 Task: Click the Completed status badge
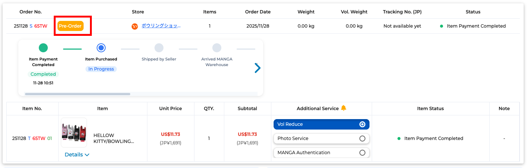[x=43, y=74]
